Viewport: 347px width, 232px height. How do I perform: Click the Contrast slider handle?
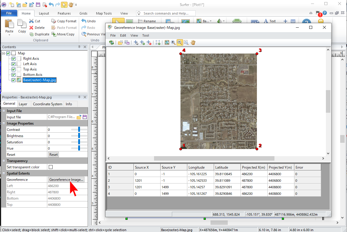point(79,130)
